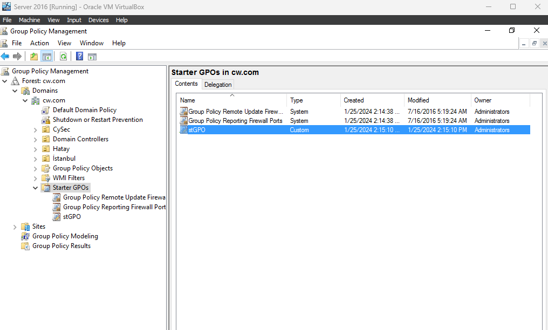Click the Default Domain Policy GPO icon
Screen dimensions: 548x330
[45, 111]
